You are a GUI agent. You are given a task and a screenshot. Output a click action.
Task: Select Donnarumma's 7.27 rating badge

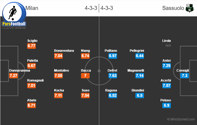pyautogui.click(x=13, y=76)
